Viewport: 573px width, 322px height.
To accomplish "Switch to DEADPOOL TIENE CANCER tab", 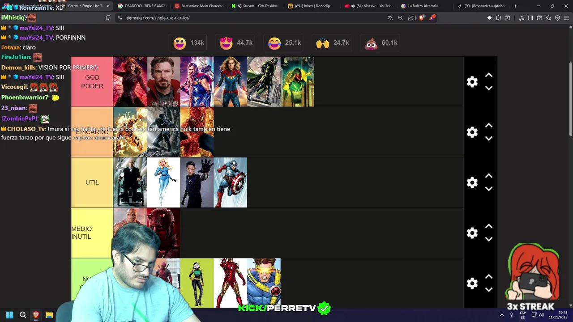I will point(141,6).
